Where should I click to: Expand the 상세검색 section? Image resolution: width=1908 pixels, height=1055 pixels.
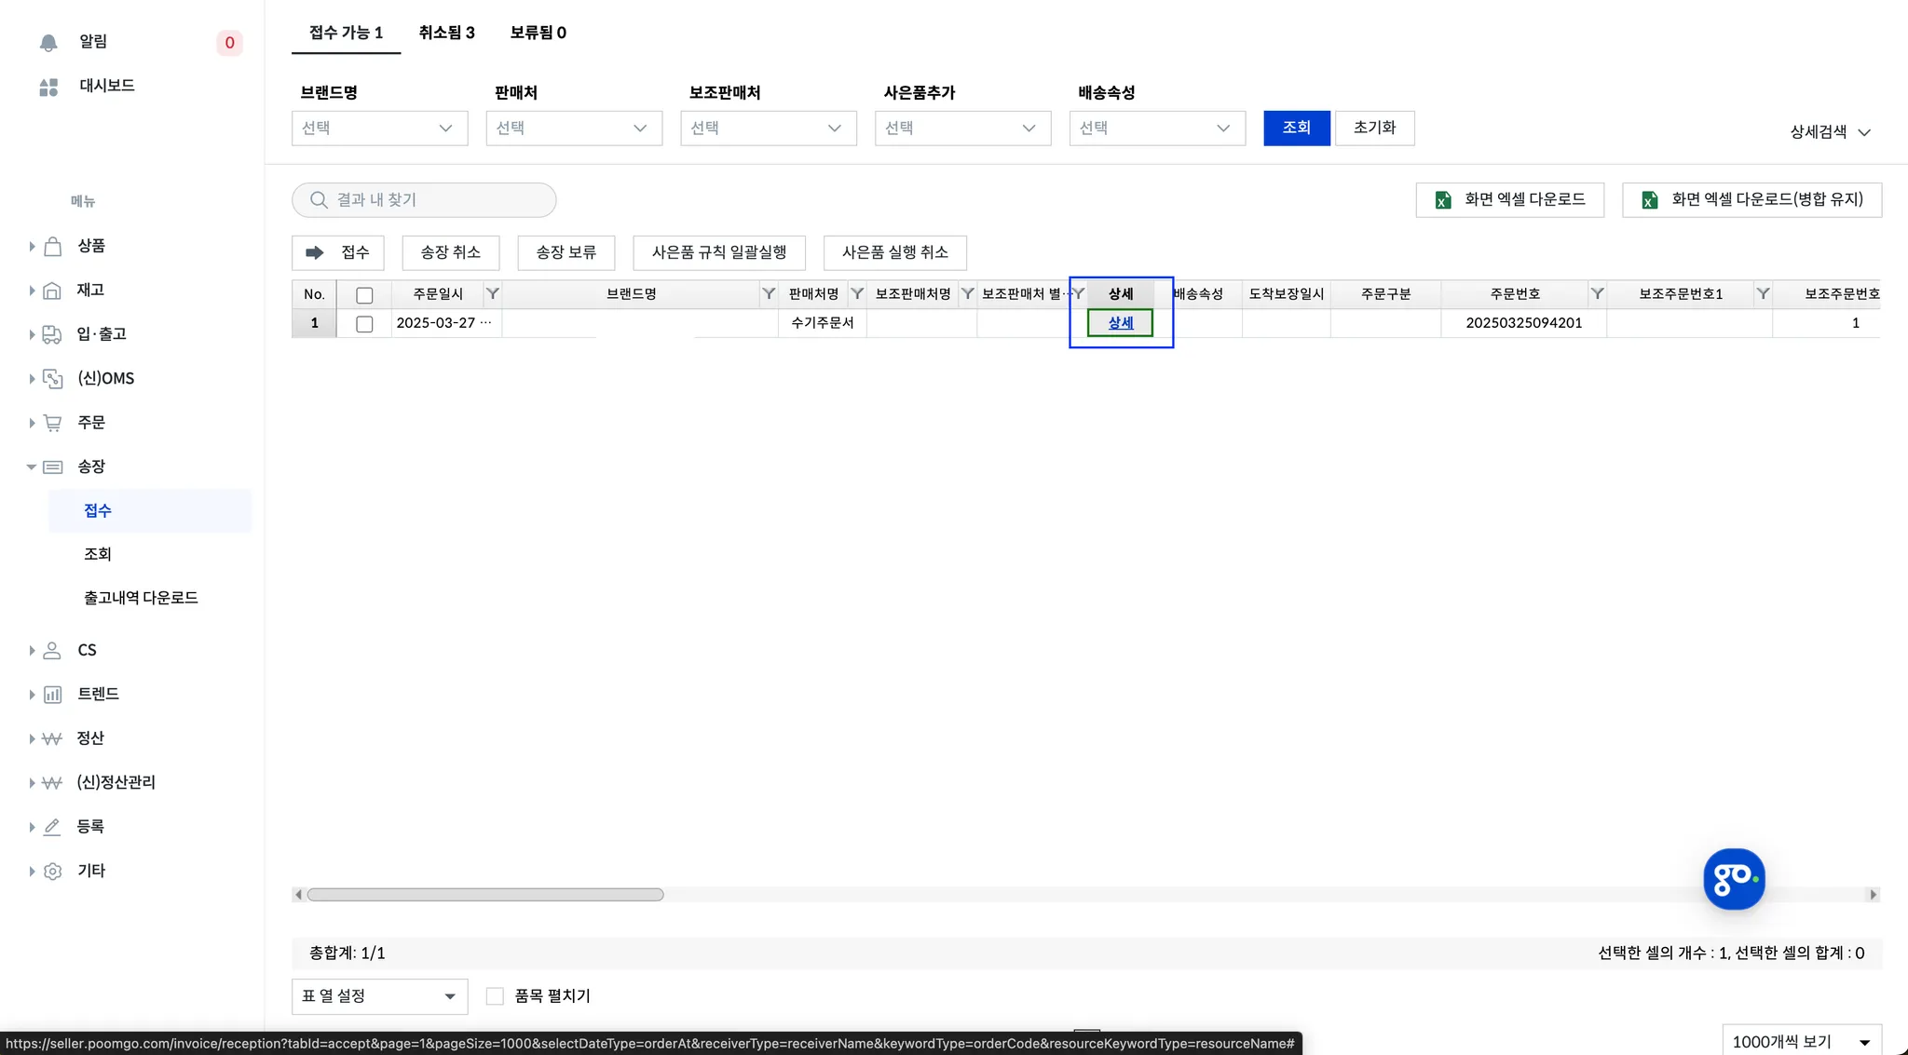click(x=1830, y=132)
